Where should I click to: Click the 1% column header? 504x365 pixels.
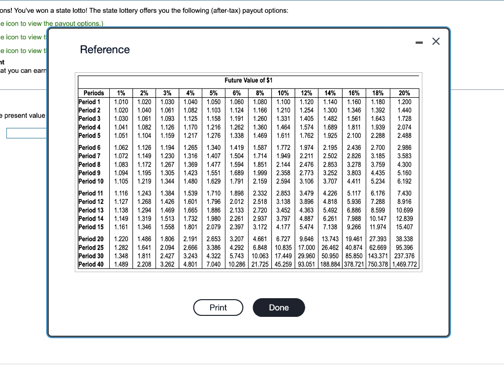pyautogui.click(x=121, y=93)
